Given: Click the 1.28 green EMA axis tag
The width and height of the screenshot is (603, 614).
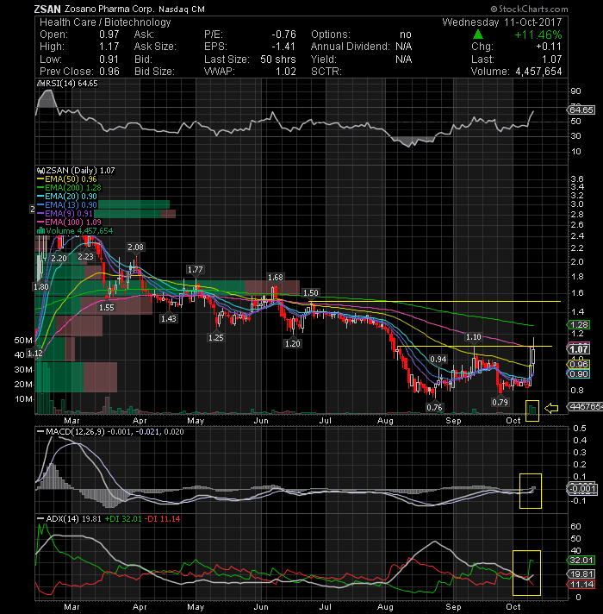Looking at the screenshot, I should click(579, 324).
